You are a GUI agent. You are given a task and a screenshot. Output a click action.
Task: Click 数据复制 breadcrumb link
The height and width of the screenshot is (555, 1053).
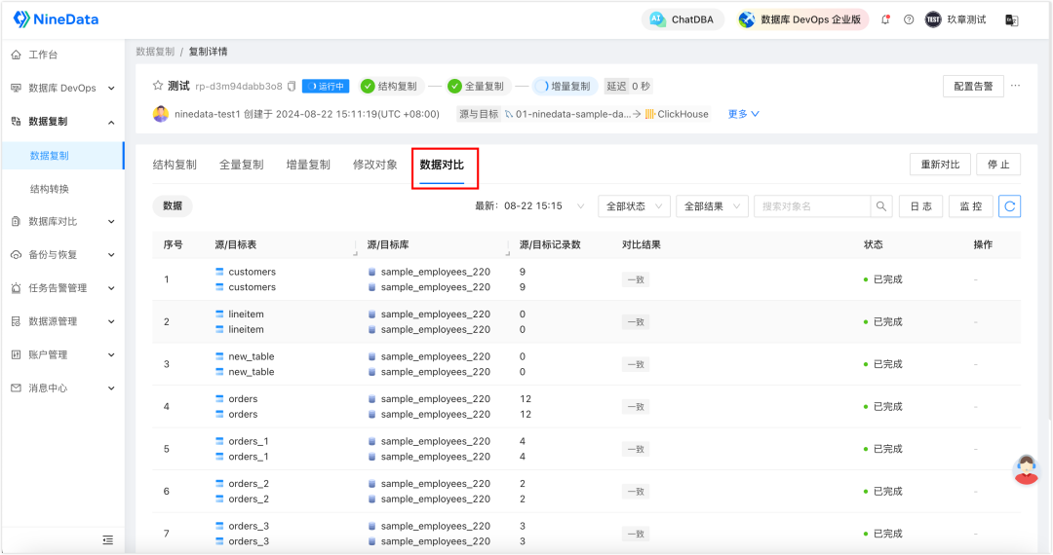(155, 52)
